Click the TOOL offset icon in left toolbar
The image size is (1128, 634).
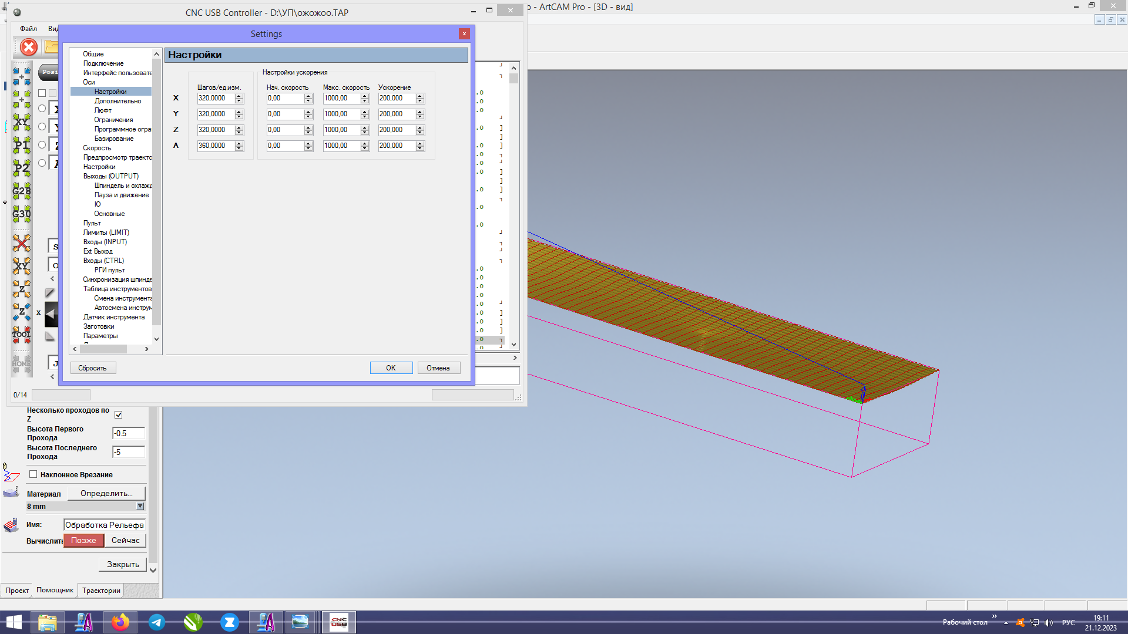coord(22,335)
